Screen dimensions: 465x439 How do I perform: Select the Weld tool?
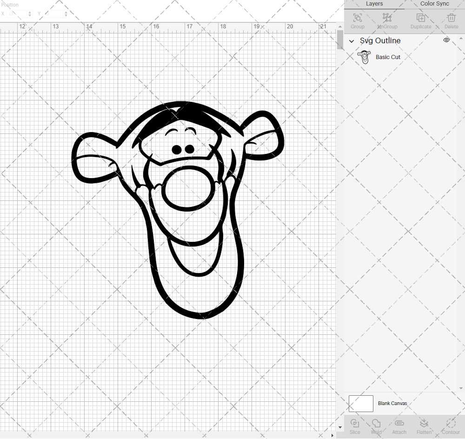coord(376,426)
